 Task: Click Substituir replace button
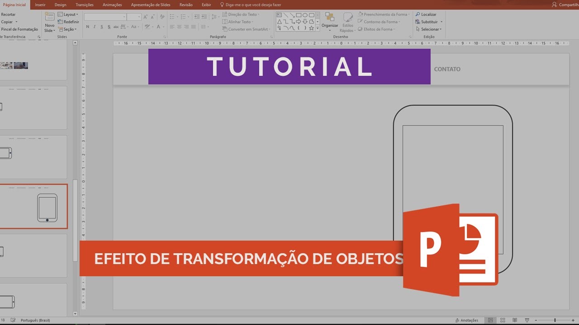tap(429, 22)
